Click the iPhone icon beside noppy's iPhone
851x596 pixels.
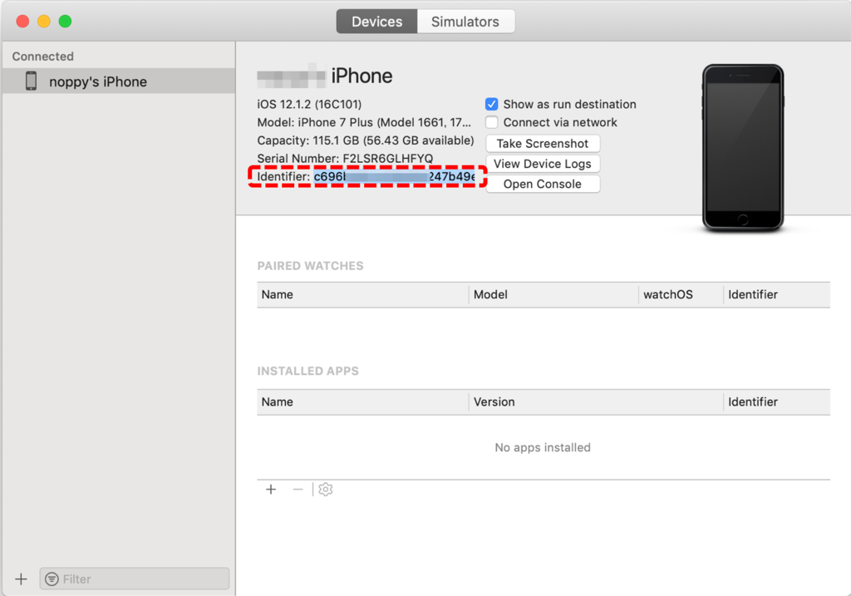(x=32, y=81)
